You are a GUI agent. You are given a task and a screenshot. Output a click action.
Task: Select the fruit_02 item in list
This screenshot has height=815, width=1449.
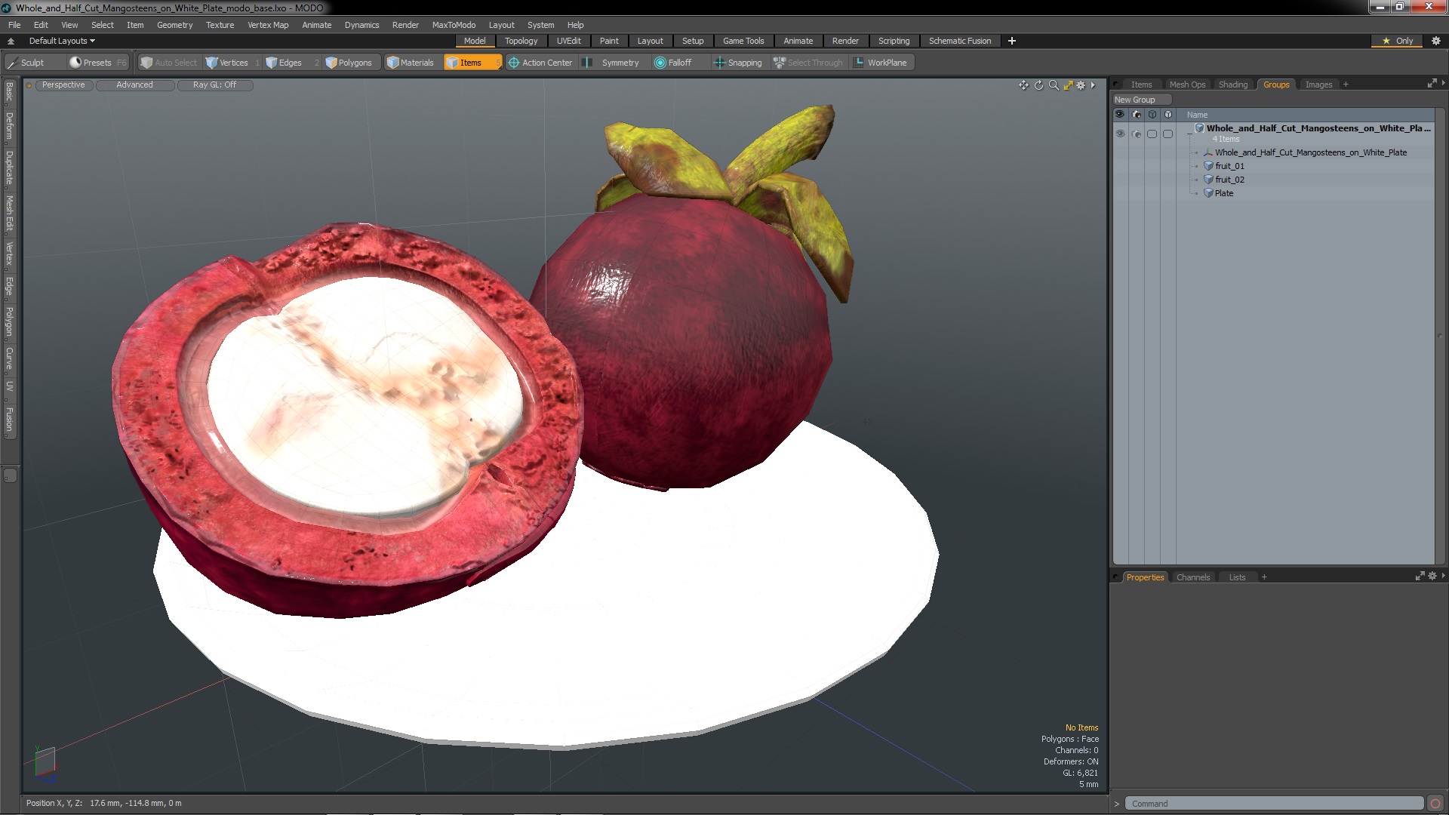click(x=1229, y=180)
